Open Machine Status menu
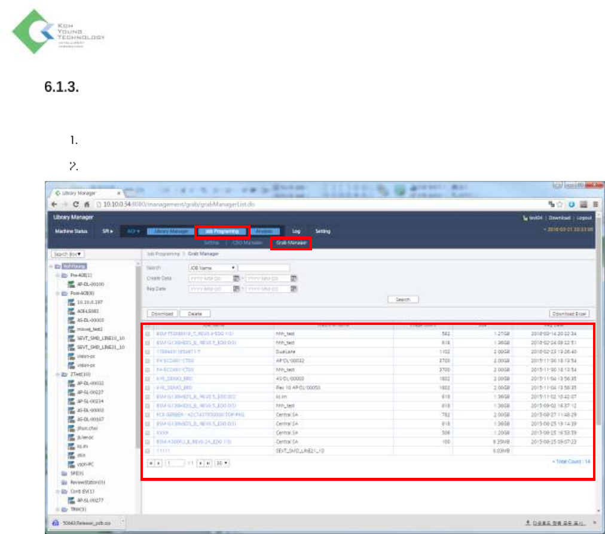 (x=71, y=231)
